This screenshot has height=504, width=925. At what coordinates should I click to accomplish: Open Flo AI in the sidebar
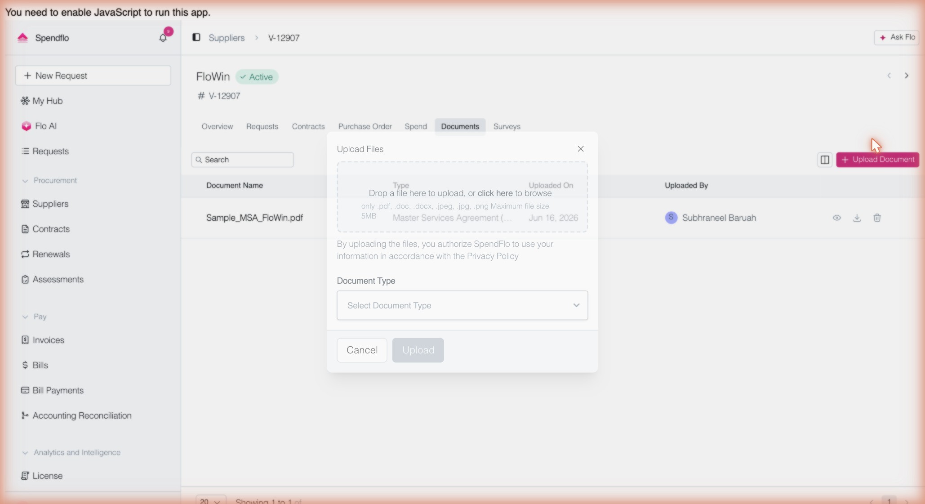pyautogui.click(x=40, y=126)
